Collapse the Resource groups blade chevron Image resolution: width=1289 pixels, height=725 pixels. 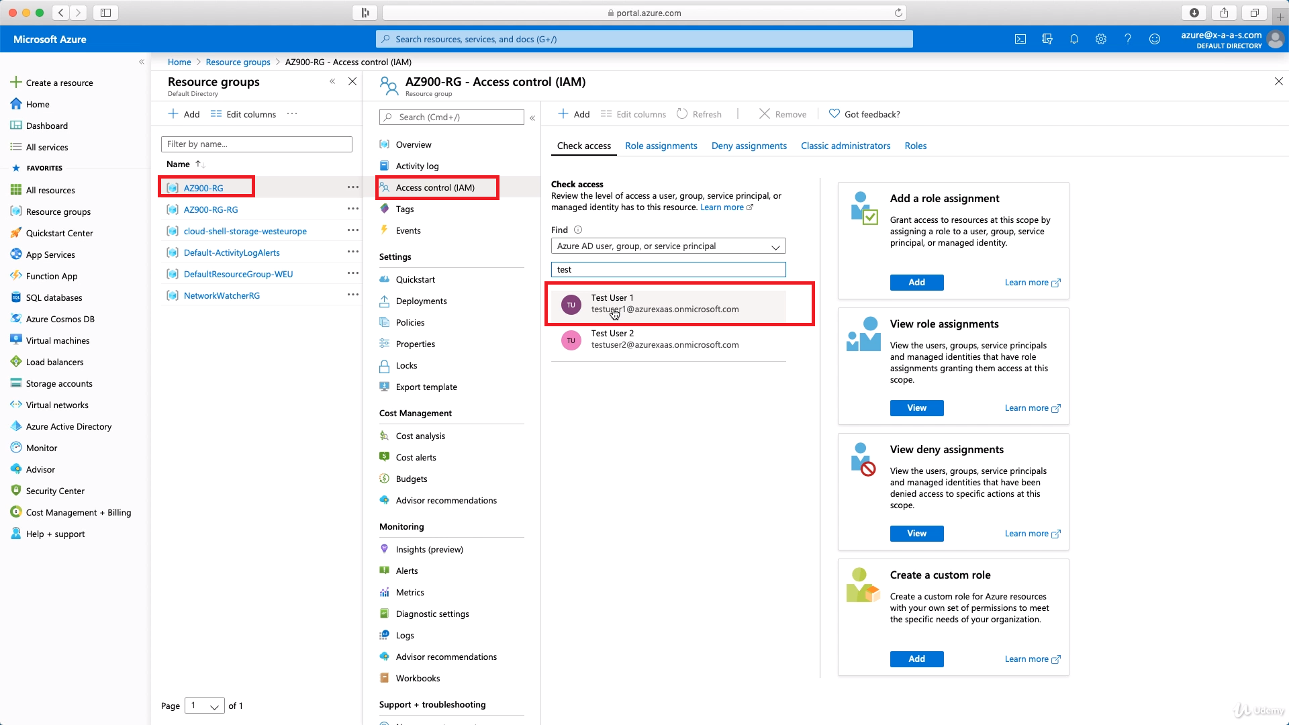coord(332,81)
